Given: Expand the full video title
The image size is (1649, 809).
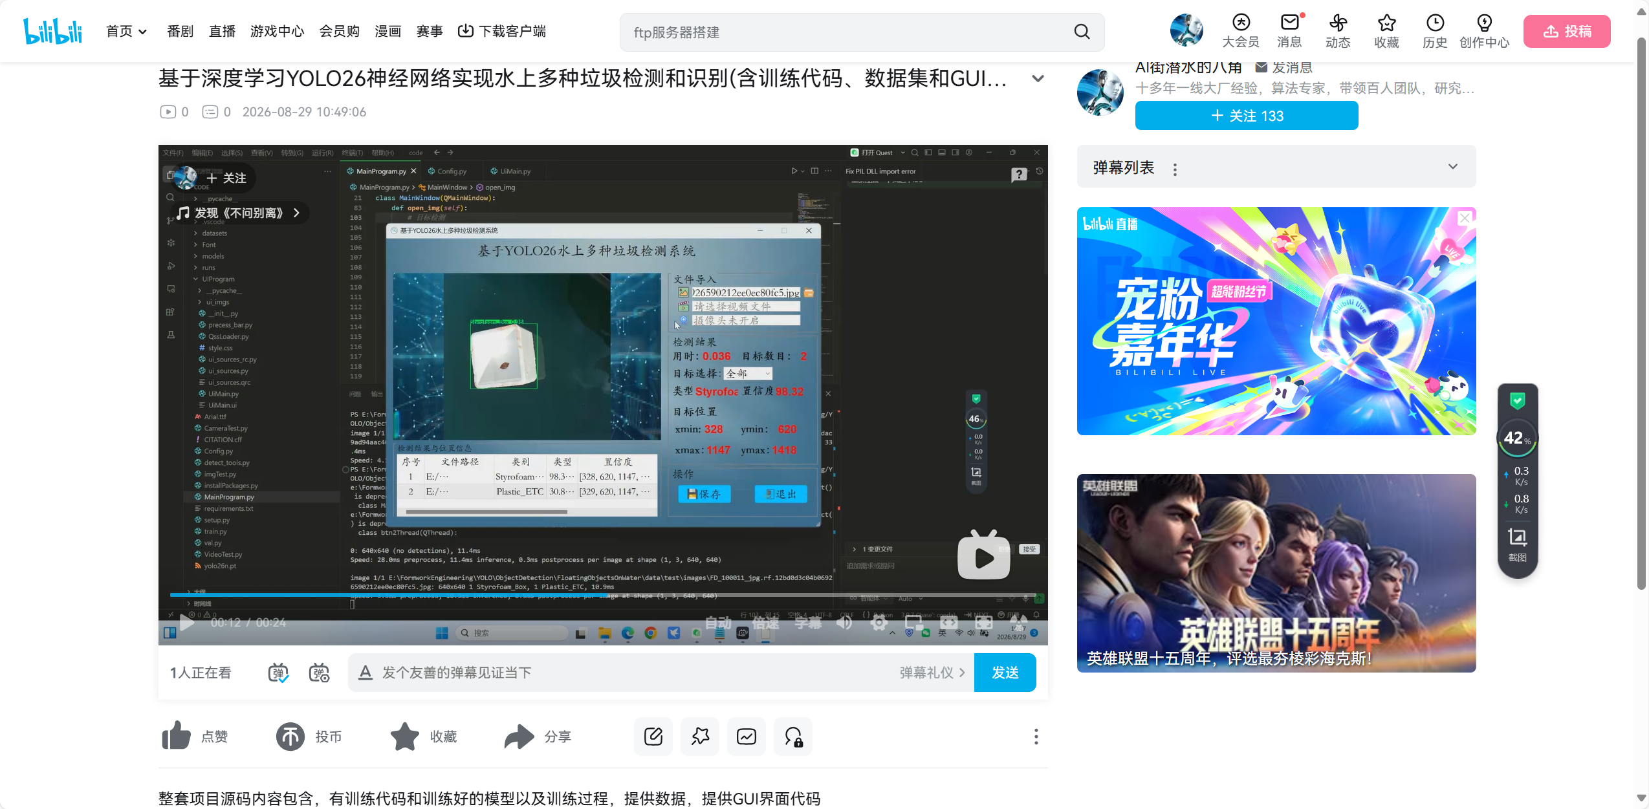Looking at the screenshot, I should pyautogui.click(x=1038, y=79).
